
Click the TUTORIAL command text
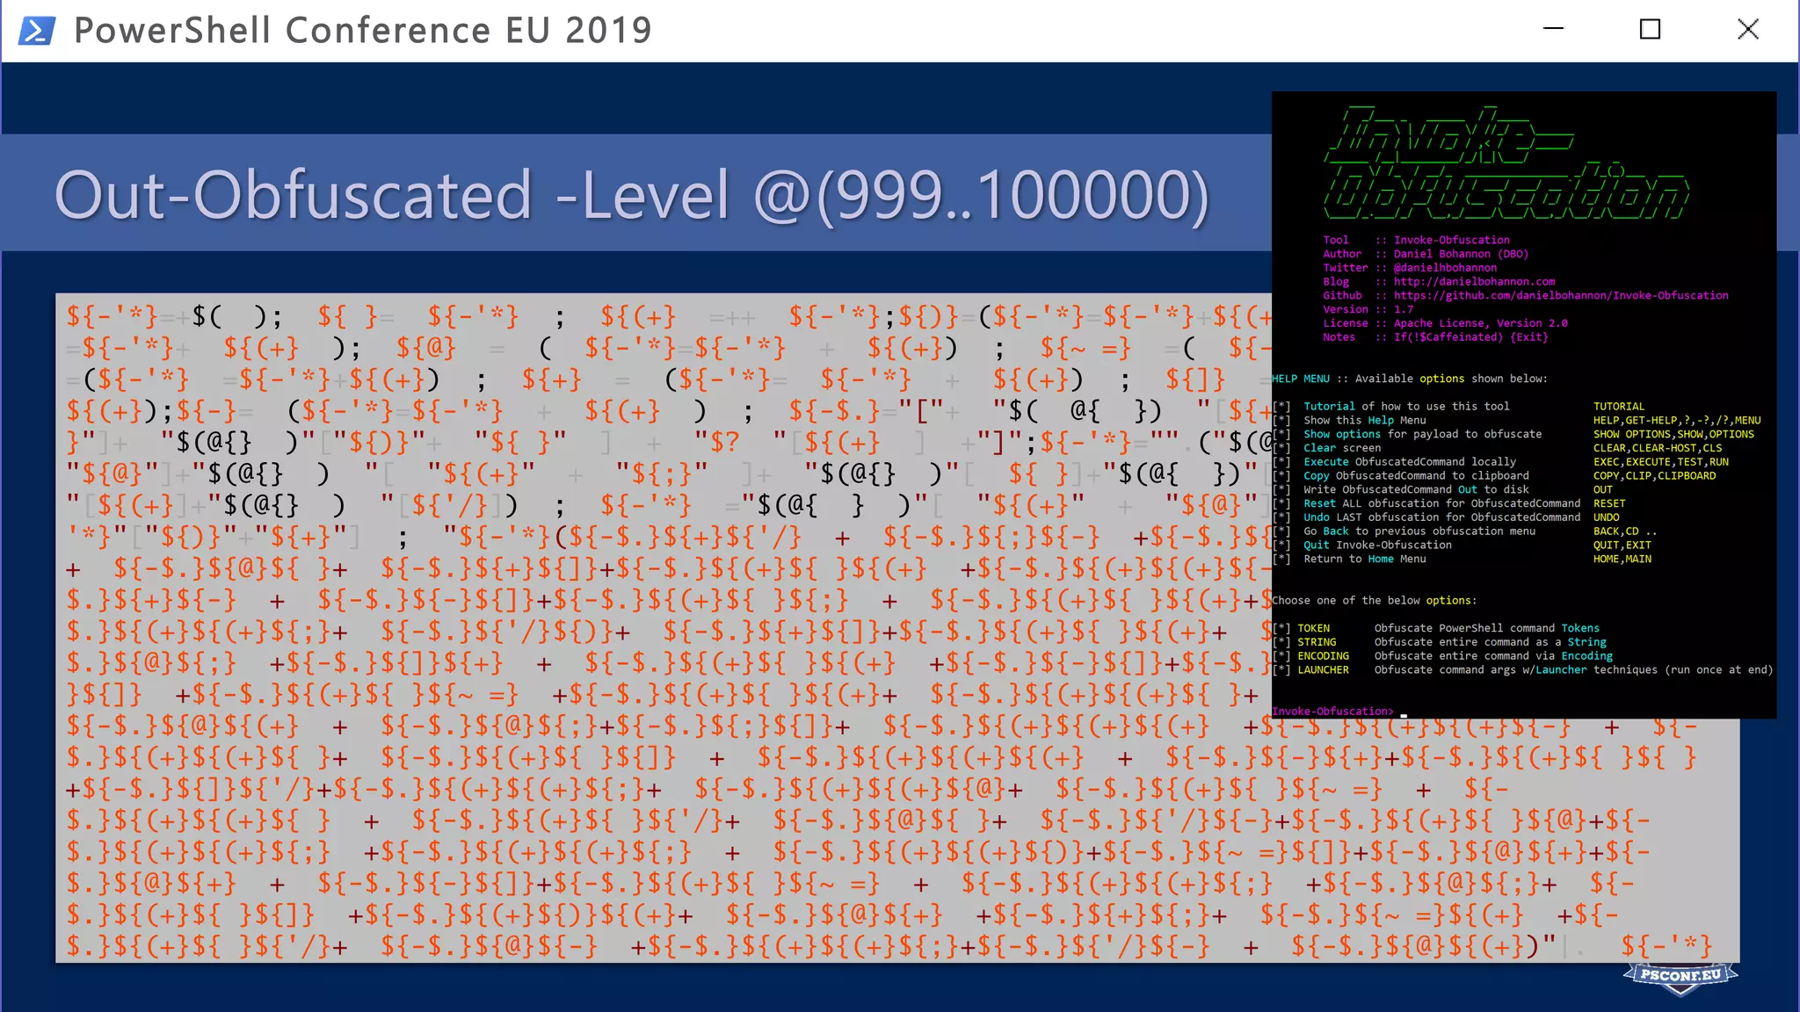tap(1619, 407)
